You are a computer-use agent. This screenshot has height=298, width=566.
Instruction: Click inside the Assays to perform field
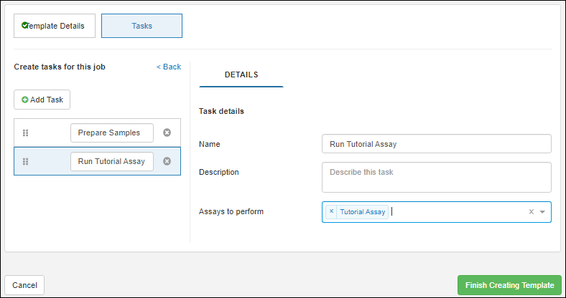(x=460, y=212)
